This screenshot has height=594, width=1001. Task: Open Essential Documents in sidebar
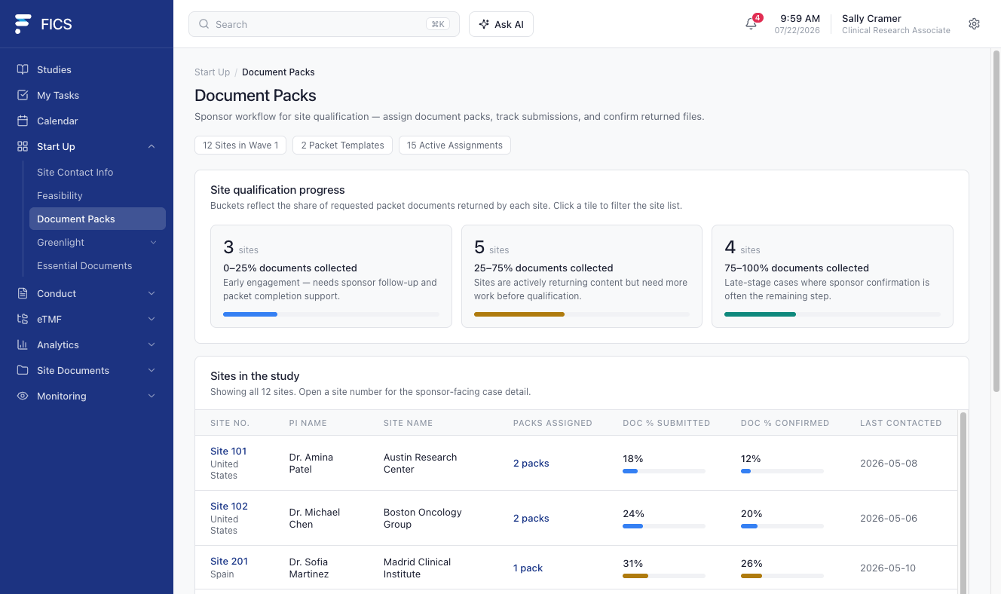pos(97,265)
